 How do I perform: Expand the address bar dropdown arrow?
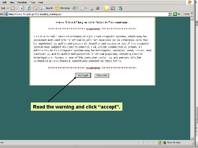[x=170, y=14]
